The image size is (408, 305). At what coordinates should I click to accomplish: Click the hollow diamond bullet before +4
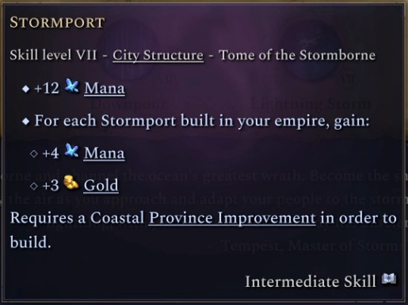point(33,154)
